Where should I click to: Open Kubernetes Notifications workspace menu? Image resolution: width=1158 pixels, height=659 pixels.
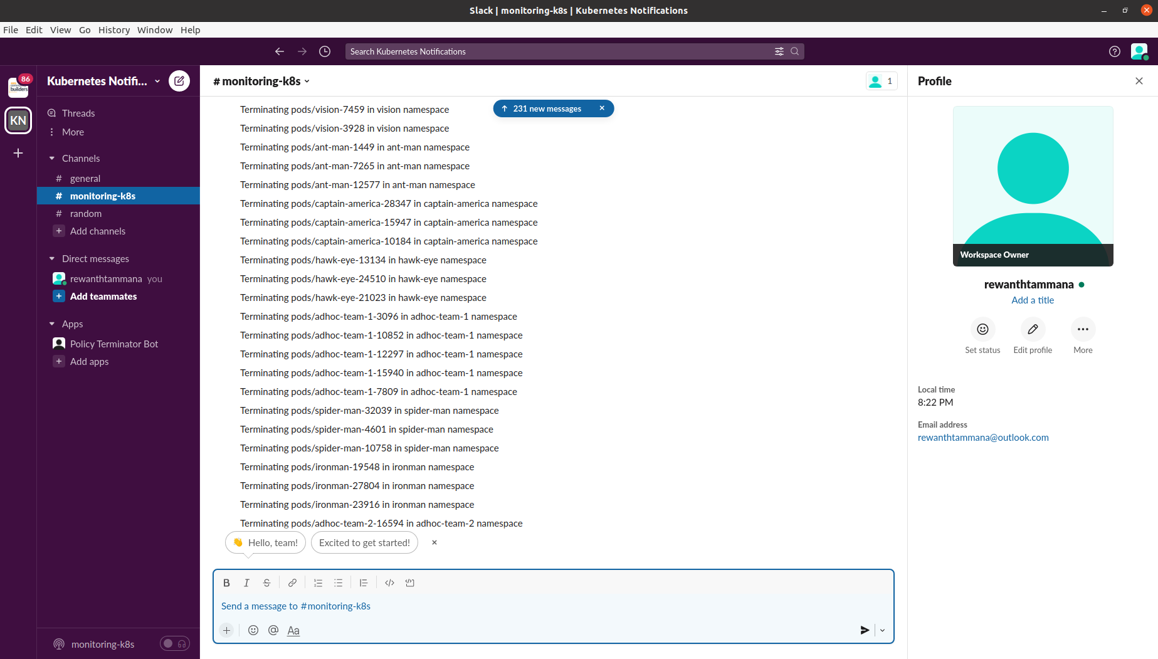(103, 81)
